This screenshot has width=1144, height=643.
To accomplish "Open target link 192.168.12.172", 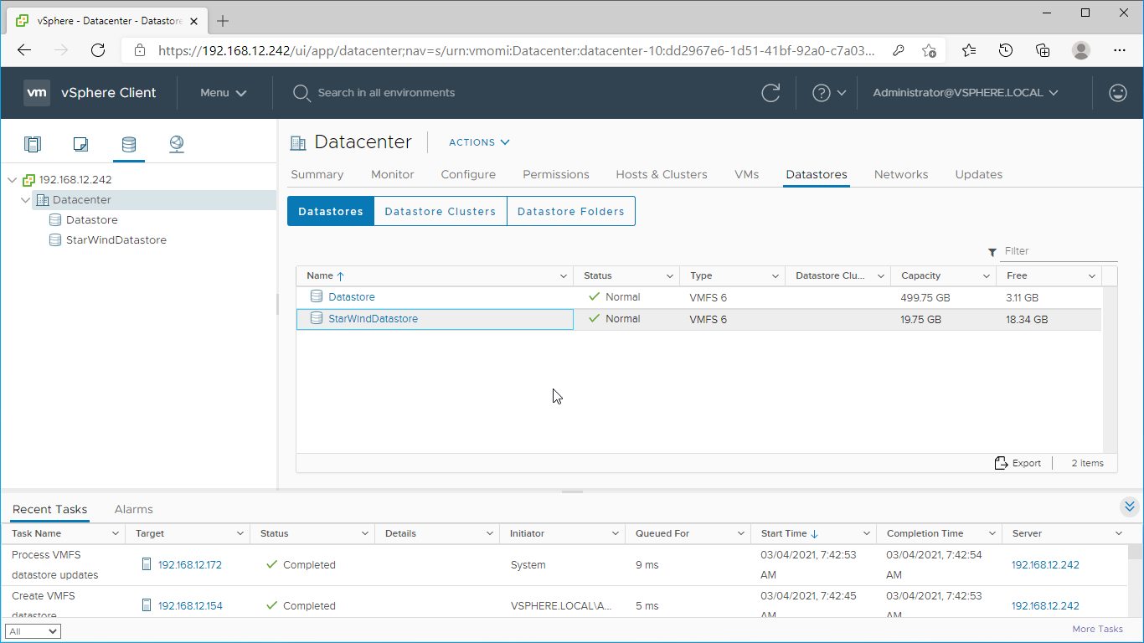I will (x=190, y=565).
